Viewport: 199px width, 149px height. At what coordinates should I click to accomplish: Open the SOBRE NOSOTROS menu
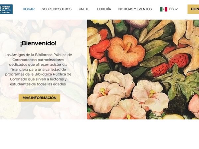(57, 9)
